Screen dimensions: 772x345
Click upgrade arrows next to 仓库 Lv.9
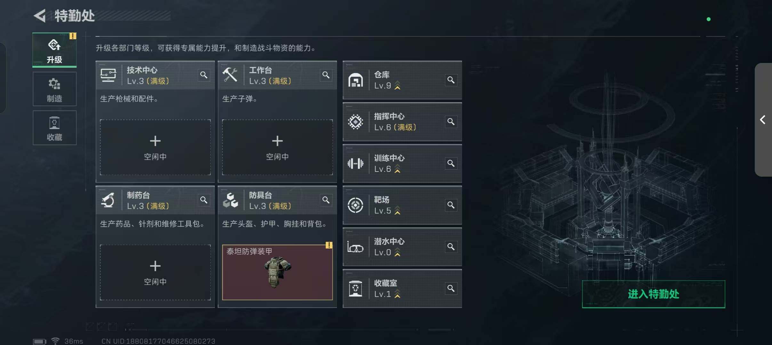click(x=397, y=85)
